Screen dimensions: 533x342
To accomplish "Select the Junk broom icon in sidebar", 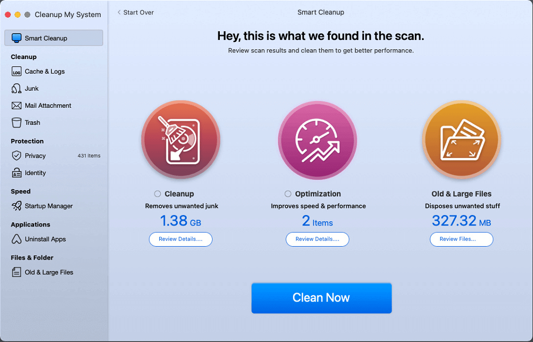I will click(16, 89).
